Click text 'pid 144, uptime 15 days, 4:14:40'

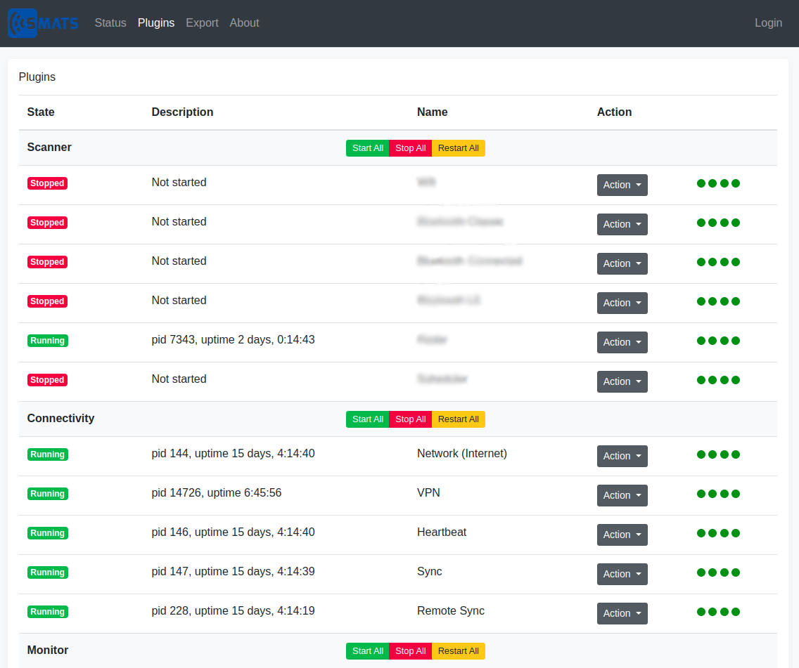[x=233, y=453]
